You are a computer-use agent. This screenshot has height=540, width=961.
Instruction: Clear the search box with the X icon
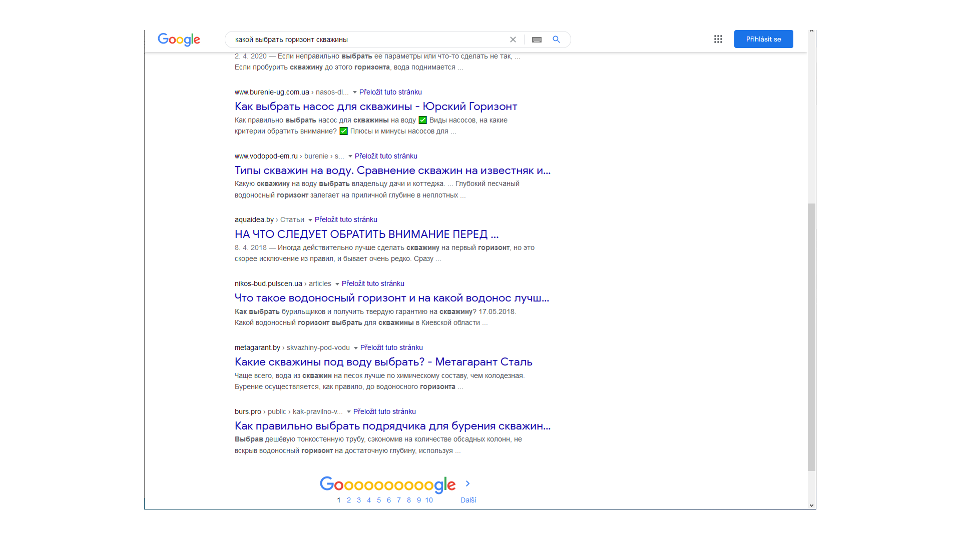click(513, 39)
